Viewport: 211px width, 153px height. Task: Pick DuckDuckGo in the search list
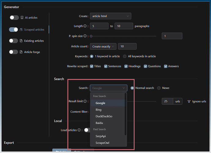(x=104, y=117)
